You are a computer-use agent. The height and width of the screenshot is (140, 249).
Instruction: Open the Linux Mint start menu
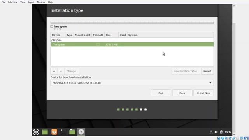coord(36,132)
